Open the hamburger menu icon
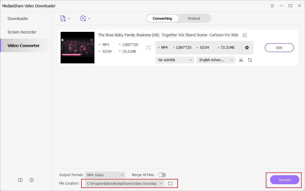The height and width of the screenshot is (191, 305). [272, 6]
